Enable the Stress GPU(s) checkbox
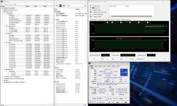This screenshot has width=177, height=106. pos(93,17)
